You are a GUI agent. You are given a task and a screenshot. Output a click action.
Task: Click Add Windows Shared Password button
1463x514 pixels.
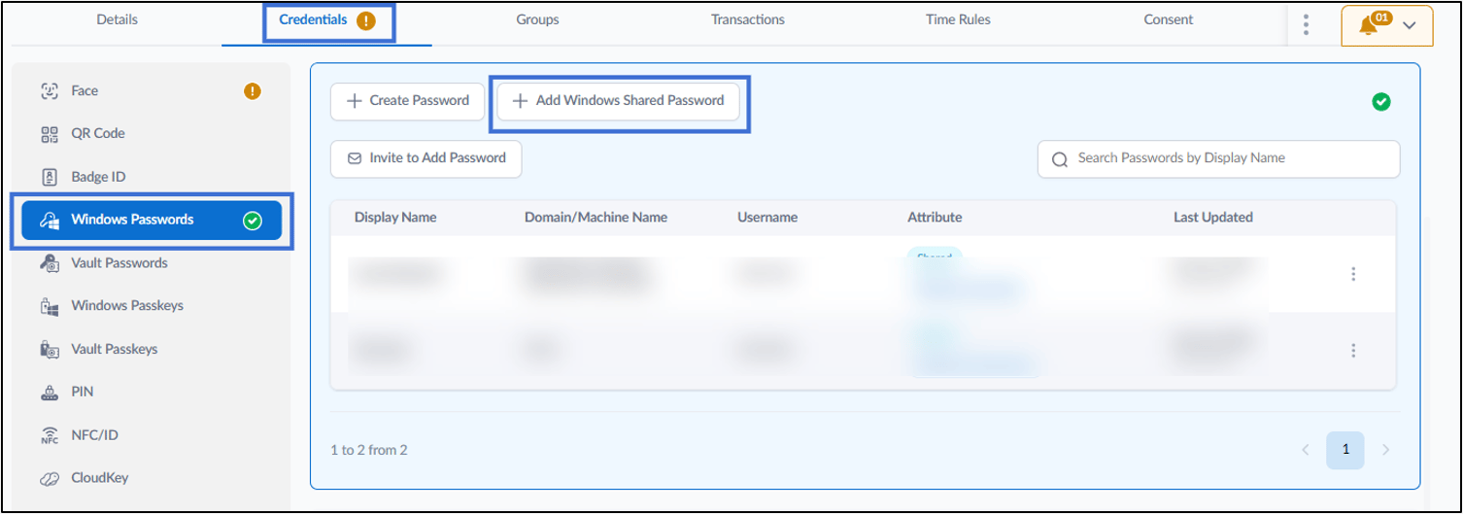click(x=618, y=101)
